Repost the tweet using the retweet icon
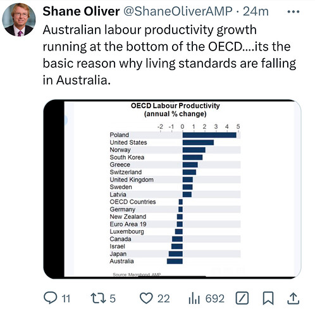Viewport: 315px width, 316px height. pos(98,298)
